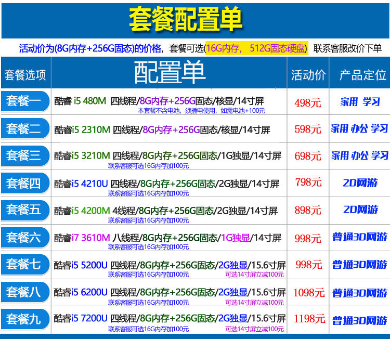390x339 pixels.
Task: Click the 酷睿i5 7200U configuration line
Action: [x=170, y=318]
